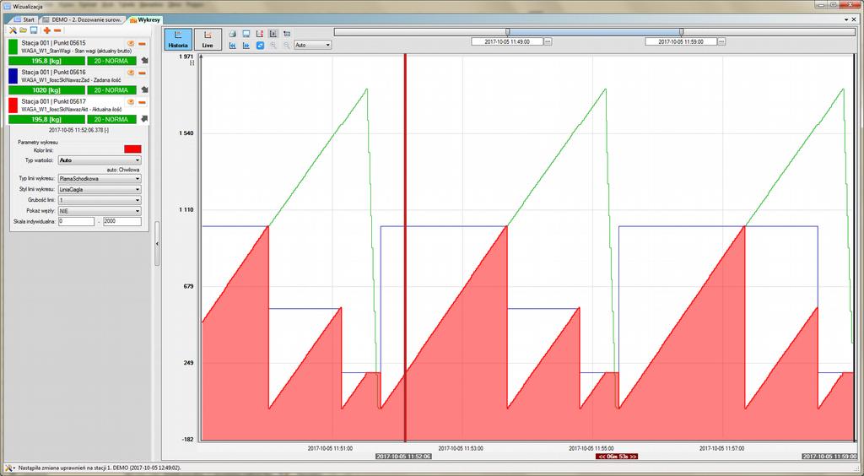Close the tab area with X button
Screen dimensions: 864x476
coord(854,19)
